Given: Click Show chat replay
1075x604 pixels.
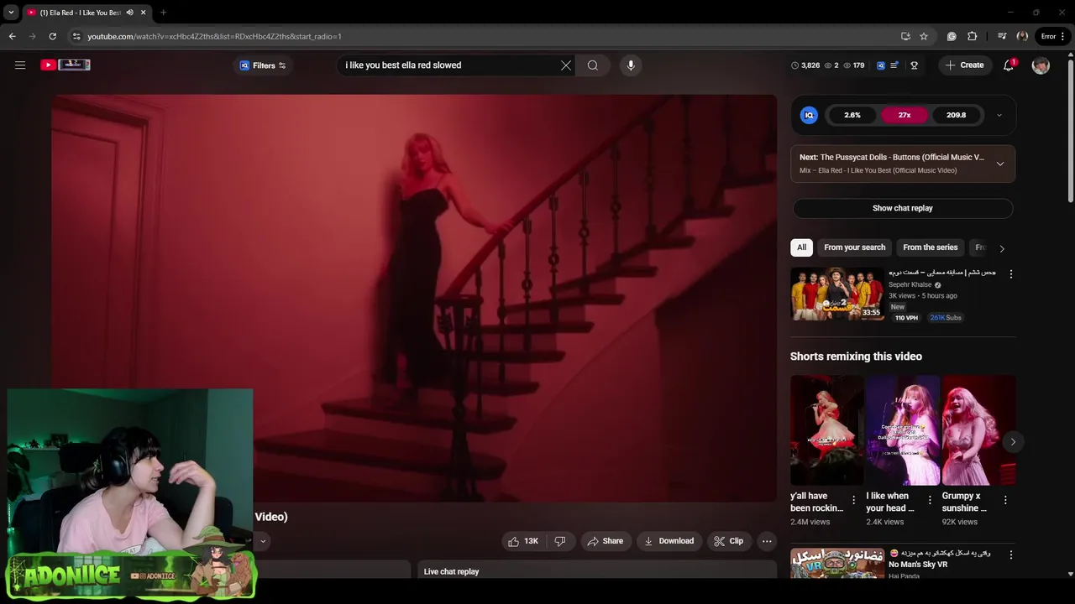Looking at the screenshot, I should (x=903, y=208).
